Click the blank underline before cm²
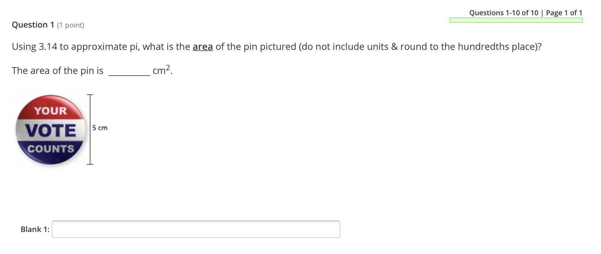601x254 pixels. pyautogui.click(x=129, y=75)
